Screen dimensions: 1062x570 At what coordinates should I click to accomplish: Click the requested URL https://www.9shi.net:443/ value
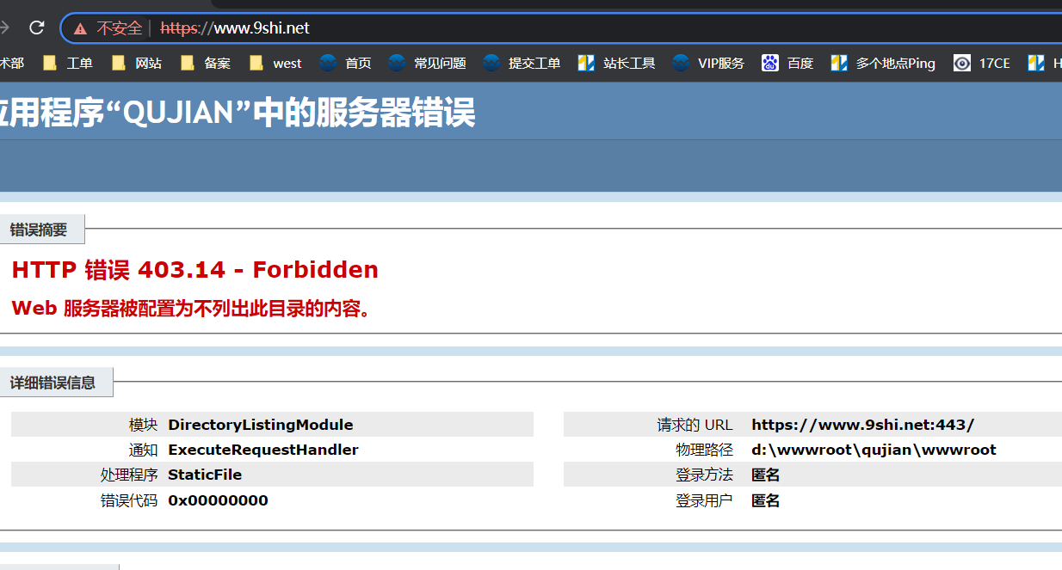862,425
